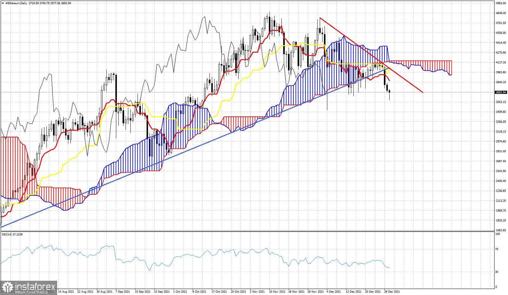Click price level 3840.25 on axis

[501, 82]
